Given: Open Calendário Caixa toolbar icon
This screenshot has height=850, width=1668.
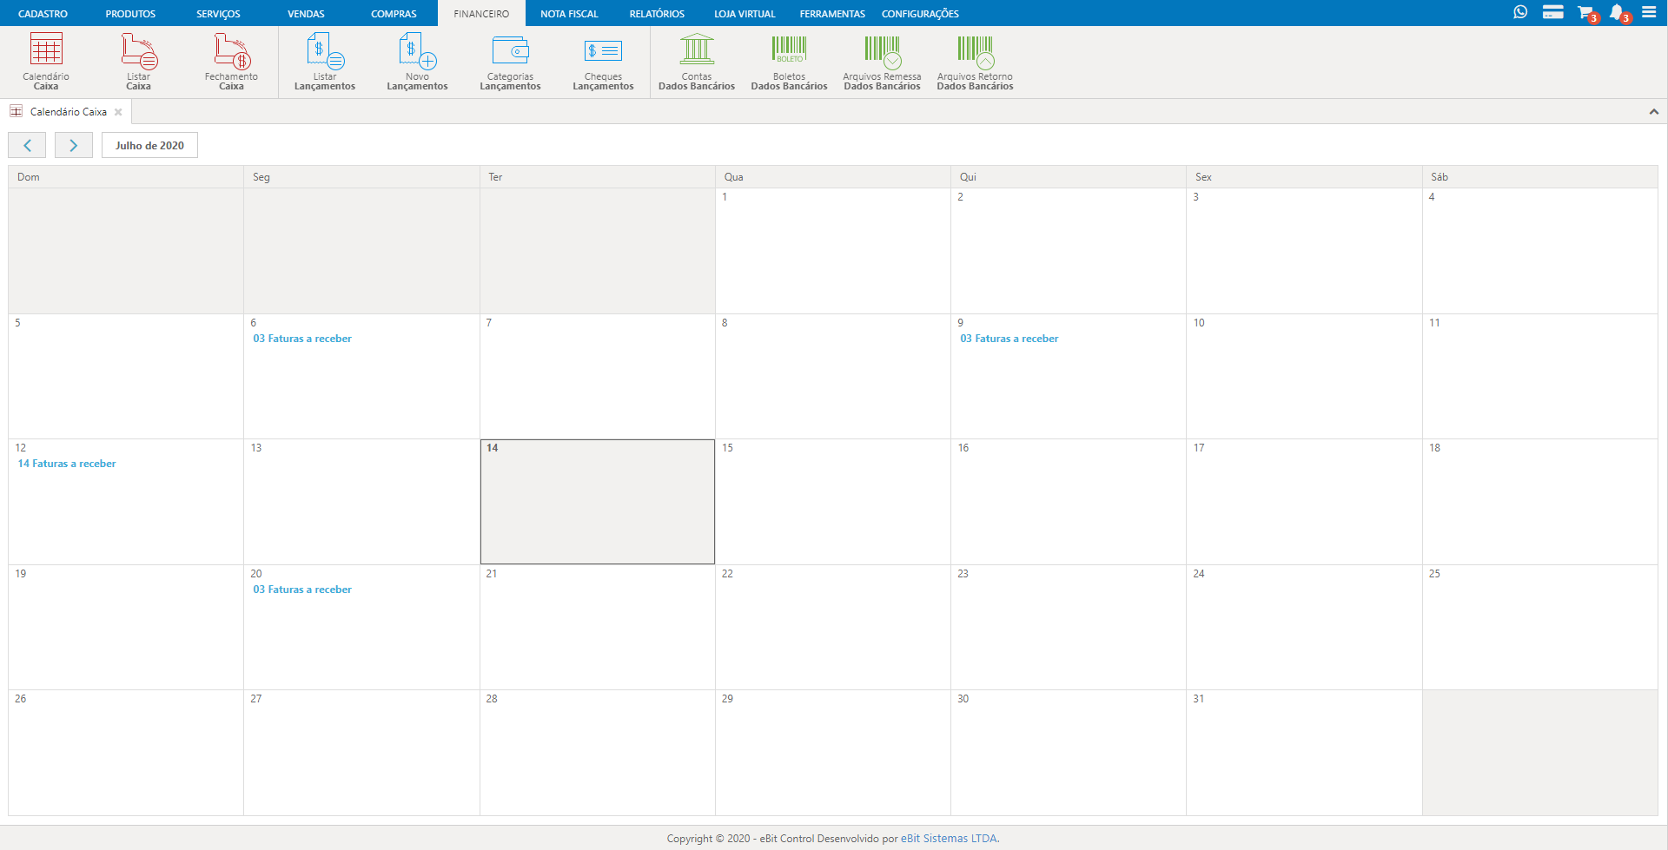Looking at the screenshot, I should click(x=46, y=62).
